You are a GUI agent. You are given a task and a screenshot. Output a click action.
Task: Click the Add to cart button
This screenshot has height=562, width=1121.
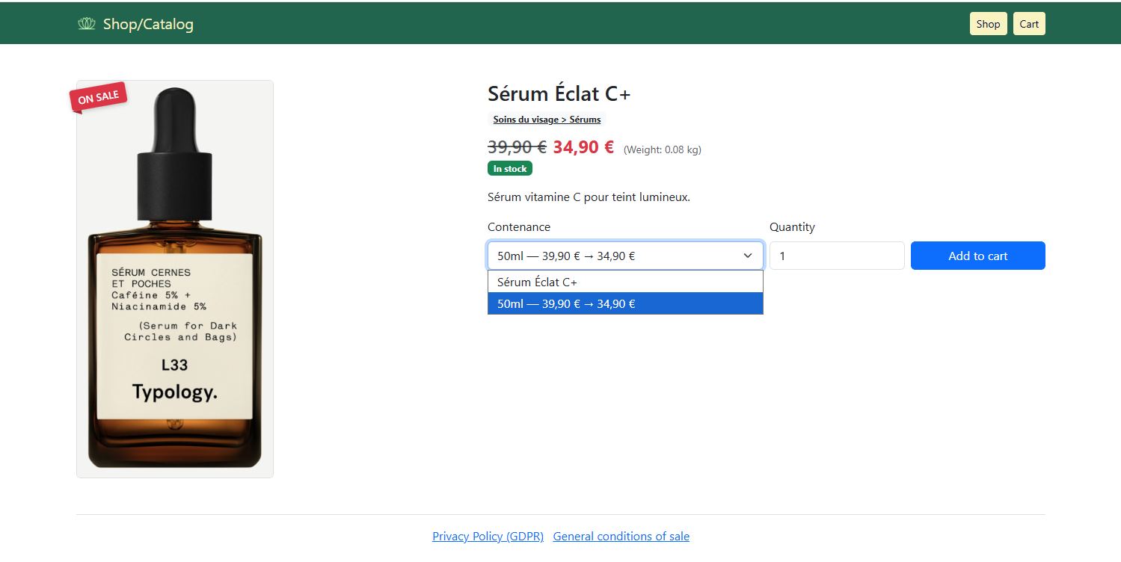pyautogui.click(x=978, y=256)
